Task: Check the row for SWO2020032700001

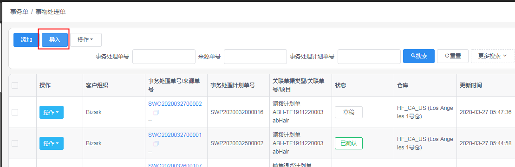Action: [15, 143]
